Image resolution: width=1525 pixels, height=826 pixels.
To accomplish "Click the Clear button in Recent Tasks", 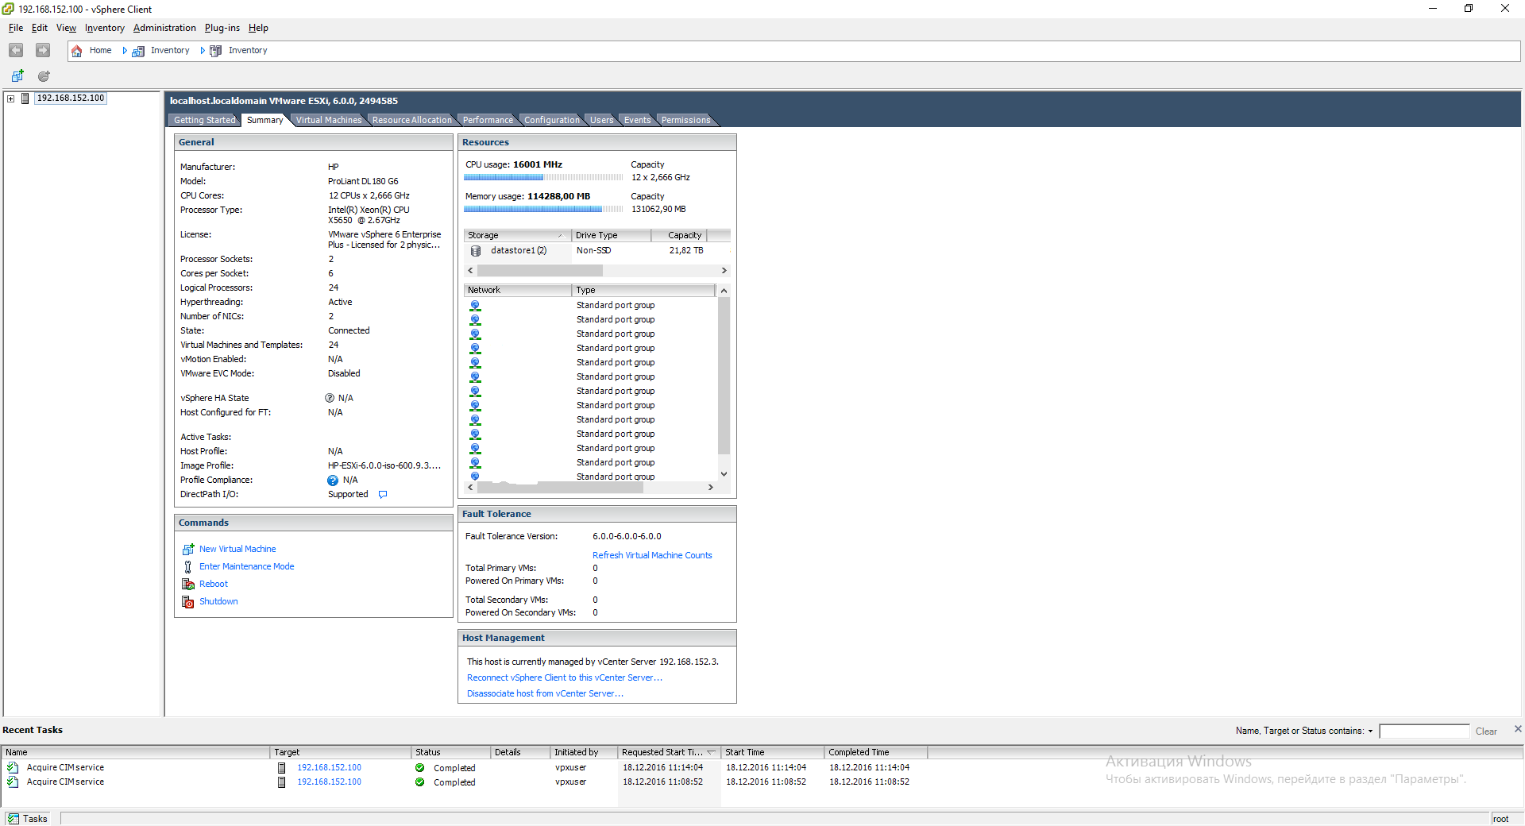I will pos(1486,731).
